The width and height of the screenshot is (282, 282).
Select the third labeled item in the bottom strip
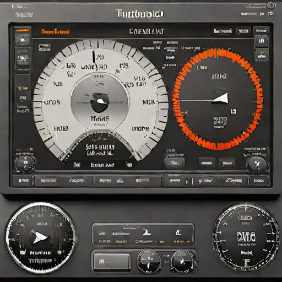77,181
